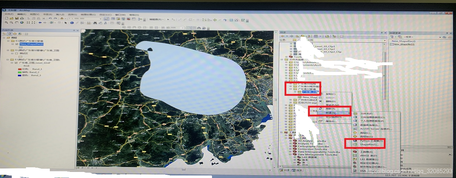Collapse the 广东省10影像 folder node

point(291,89)
